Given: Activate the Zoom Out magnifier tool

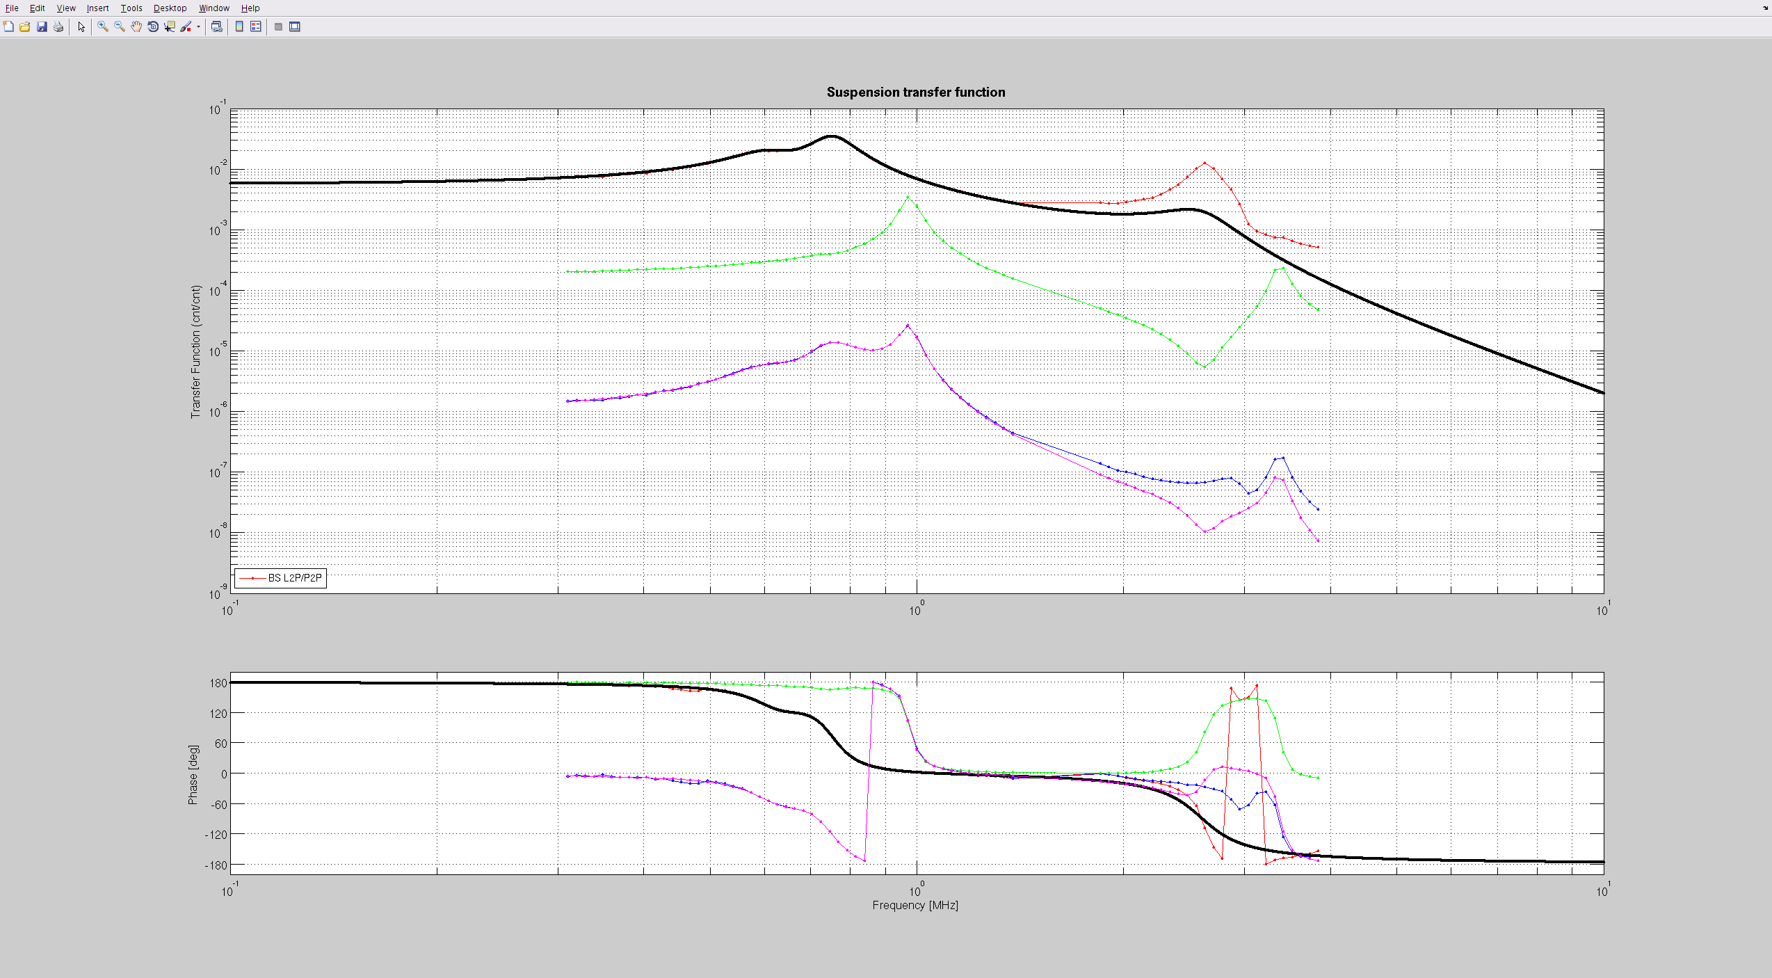Looking at the screenshot, I should pyautogui.click(x=120, y=26).
